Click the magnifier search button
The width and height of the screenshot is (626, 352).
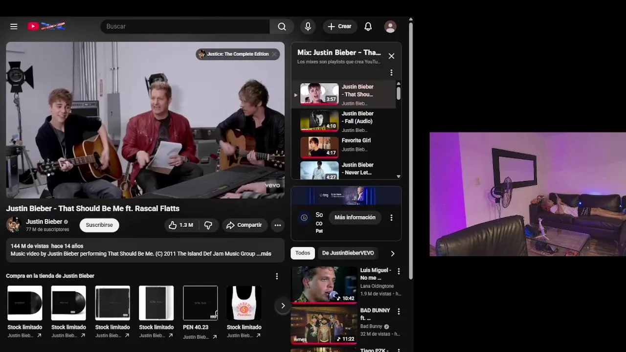[x=282, y=26]
